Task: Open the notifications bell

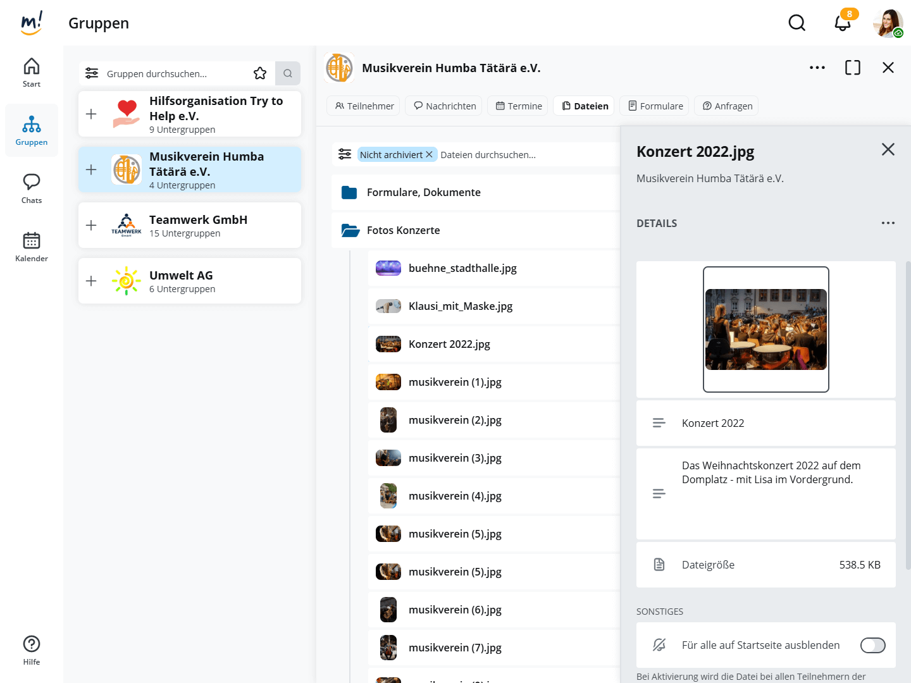Action: tap(842, 23)
